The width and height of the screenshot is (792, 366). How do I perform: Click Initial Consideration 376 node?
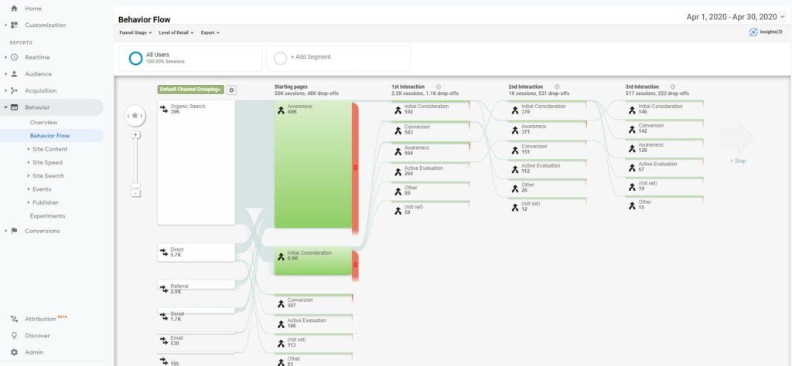tap(548, 109)
